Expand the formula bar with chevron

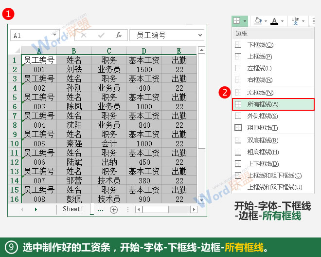pos(199,35)
